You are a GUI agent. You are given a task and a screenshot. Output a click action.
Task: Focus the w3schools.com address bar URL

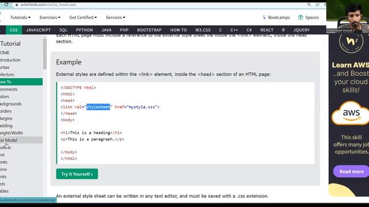coord(48,5)
